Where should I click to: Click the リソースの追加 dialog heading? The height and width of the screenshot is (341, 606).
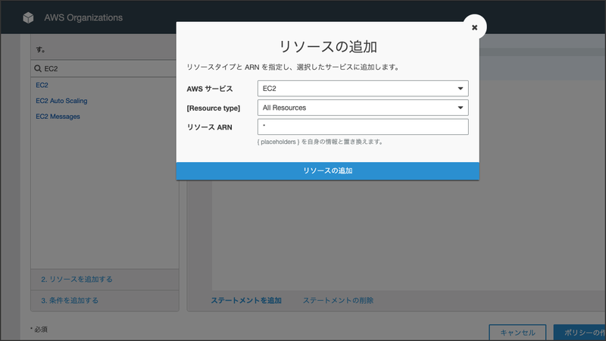328,47
